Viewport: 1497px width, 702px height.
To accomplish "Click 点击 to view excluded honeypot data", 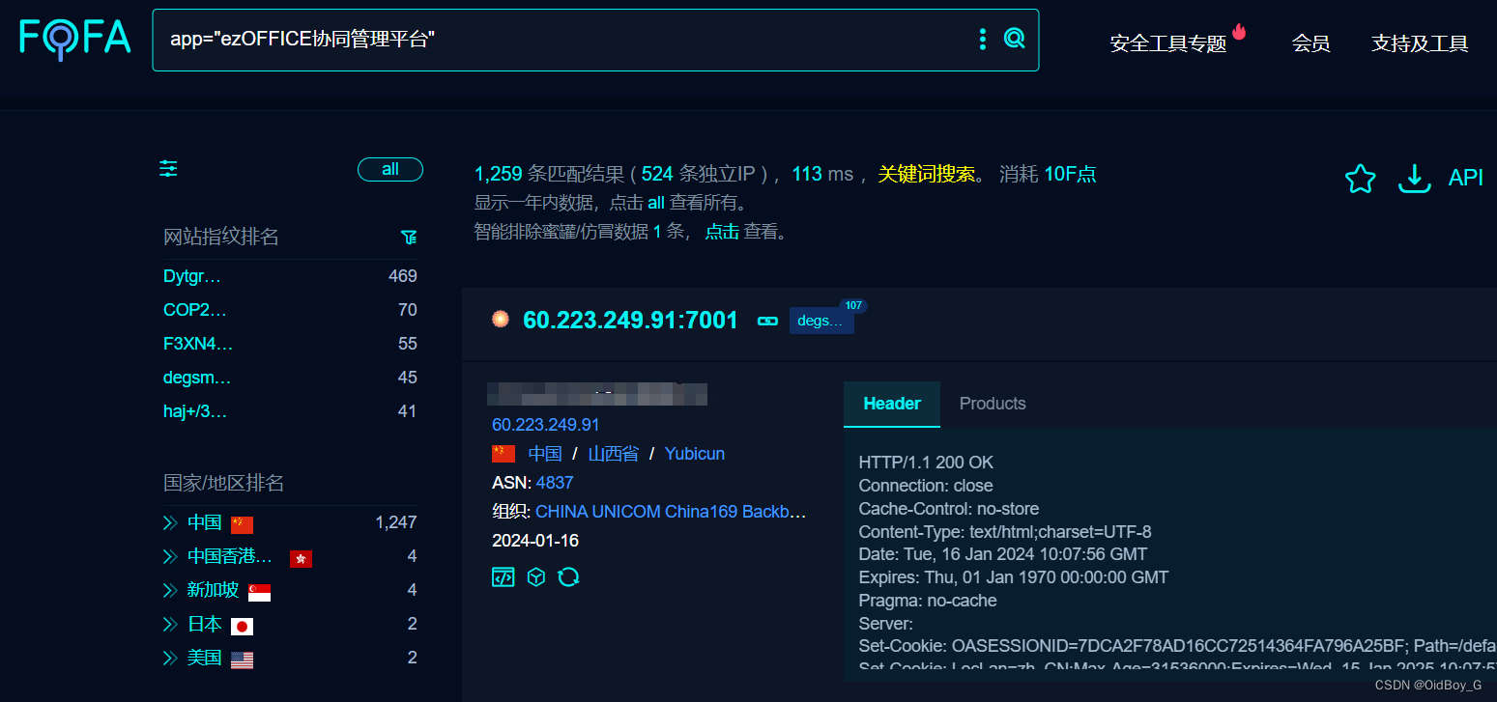I will pyautogui.click(x=722, y=232).
